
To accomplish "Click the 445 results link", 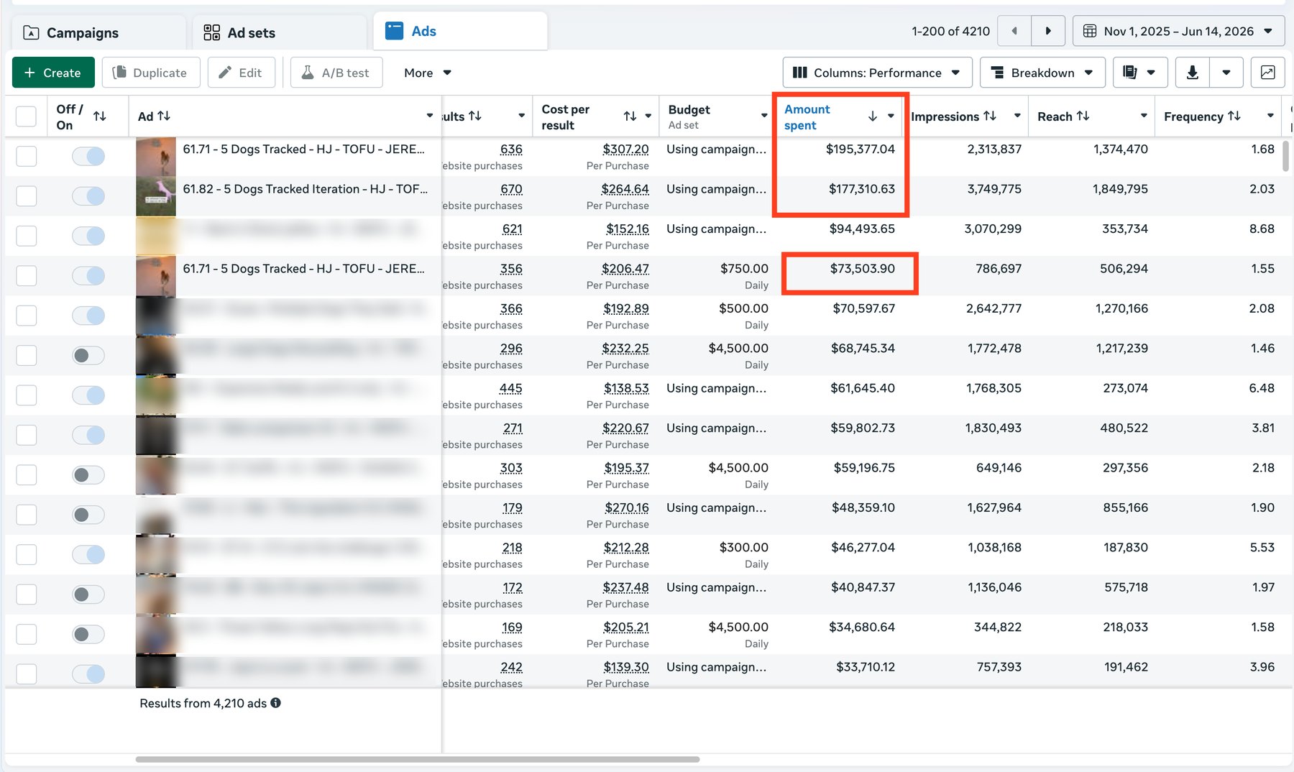I will [511, 388].
